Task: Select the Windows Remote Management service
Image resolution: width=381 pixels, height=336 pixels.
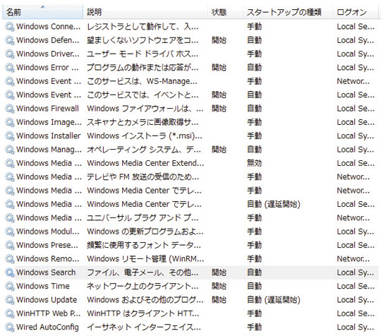Action: point(190,258)
